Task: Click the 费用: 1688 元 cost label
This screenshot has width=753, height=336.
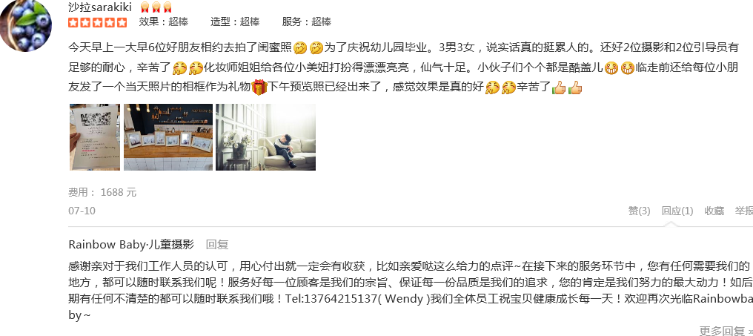Action: tap(102, 192)
